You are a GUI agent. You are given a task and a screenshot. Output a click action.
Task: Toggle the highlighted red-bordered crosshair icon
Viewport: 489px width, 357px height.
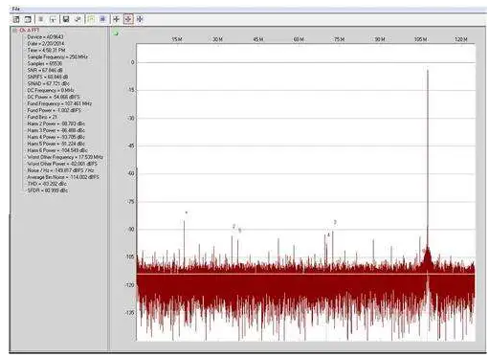point(128,19)
